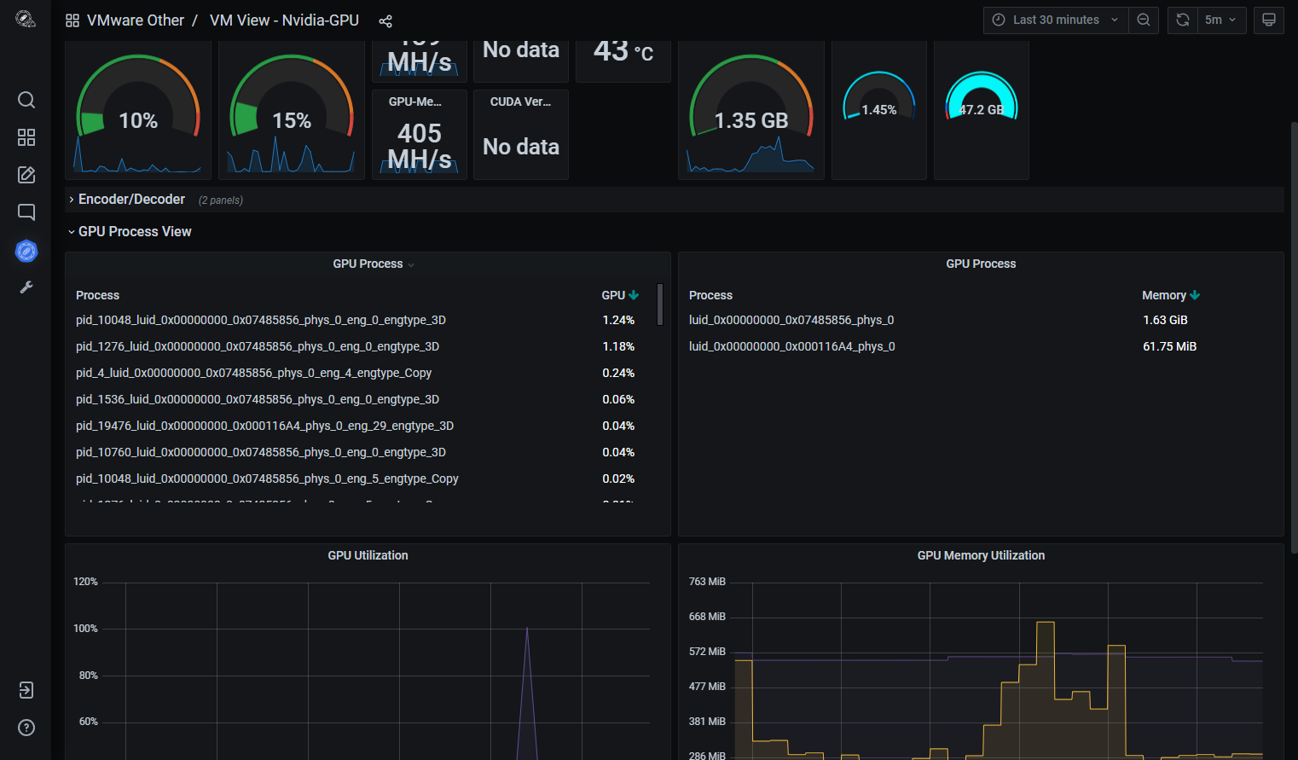
Task: Share the dashboard using the share icon
Action: tap(385, 20)
